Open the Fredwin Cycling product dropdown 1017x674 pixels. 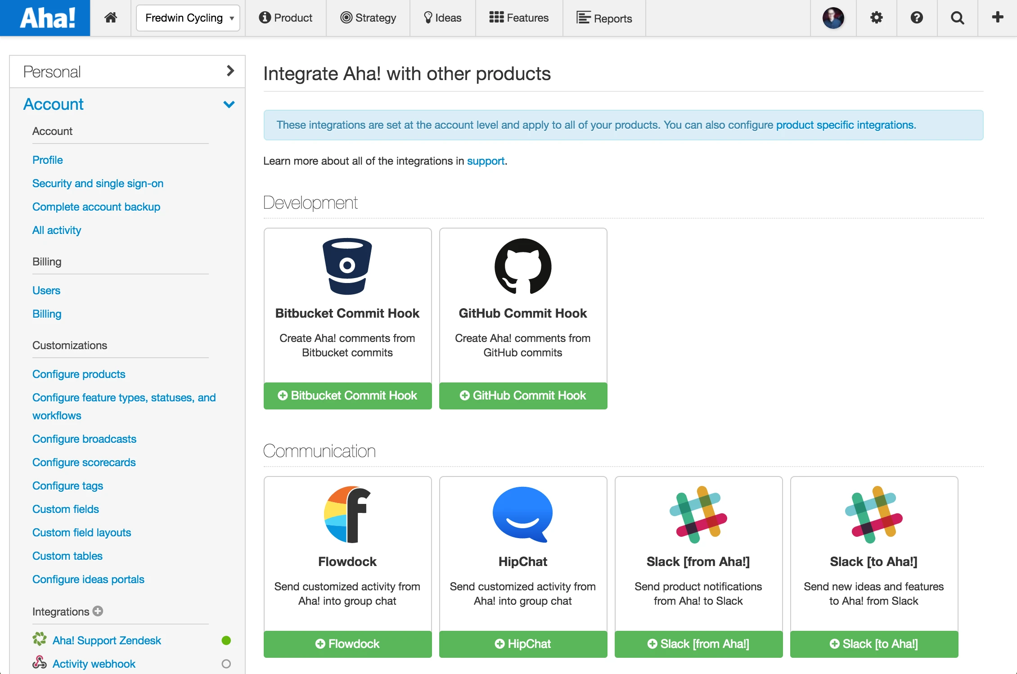pyautogui.click(x=188, y=18)
